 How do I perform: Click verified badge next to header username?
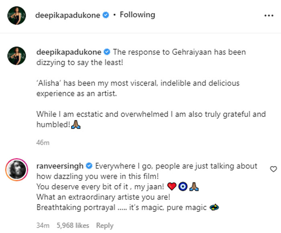(x=106, y=15)
